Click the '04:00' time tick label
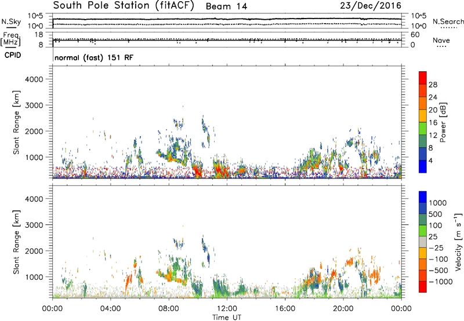The image size is (464, 321). pyautogui.click(x=110, y=309)
